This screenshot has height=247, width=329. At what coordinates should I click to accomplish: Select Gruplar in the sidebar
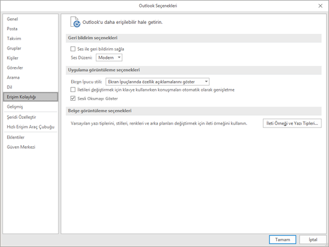pyautogui.click(x=30, y=48)
